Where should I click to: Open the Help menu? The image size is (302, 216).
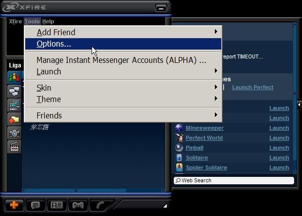click(48, 21)
